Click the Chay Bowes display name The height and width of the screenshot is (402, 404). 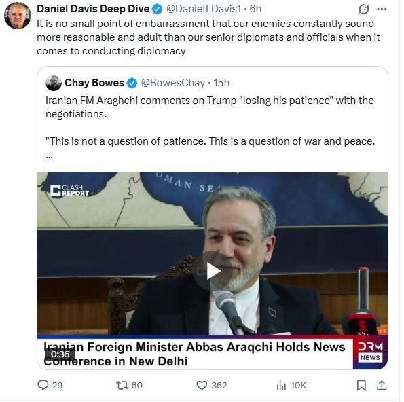point(94,83)
